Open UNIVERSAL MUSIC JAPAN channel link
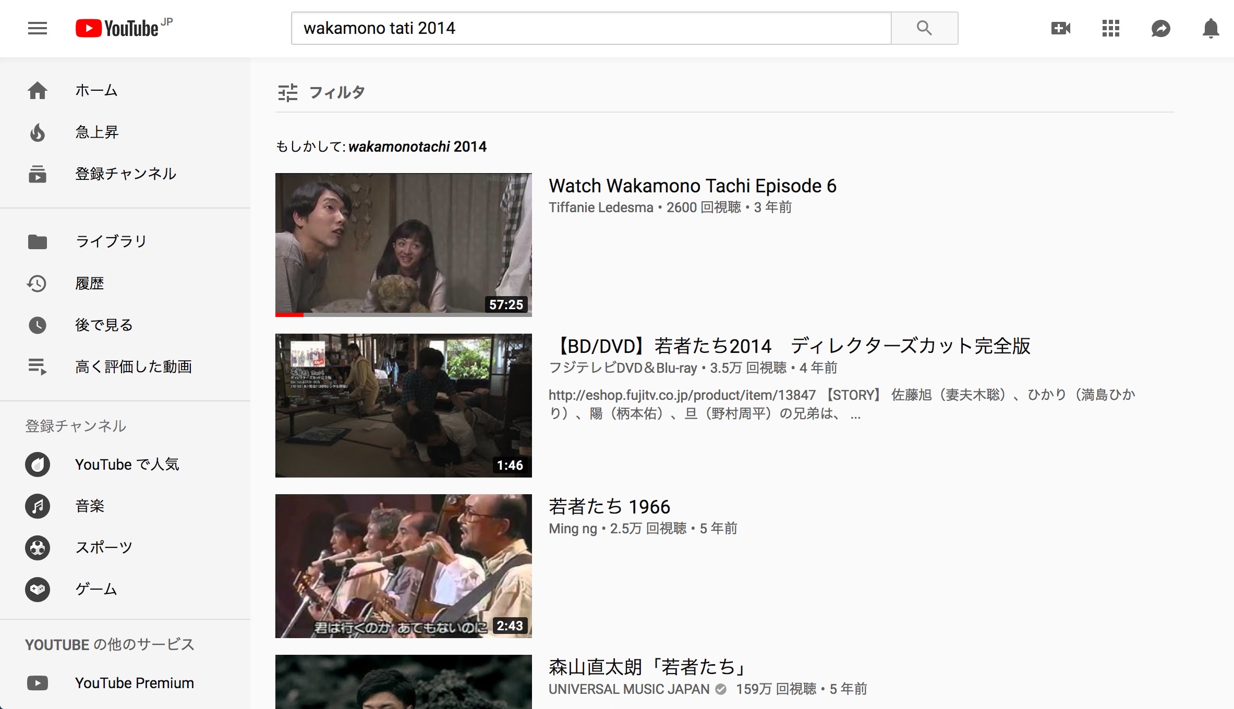The image size is (1234, 709). pyautogui.click(x=629, y=689)
